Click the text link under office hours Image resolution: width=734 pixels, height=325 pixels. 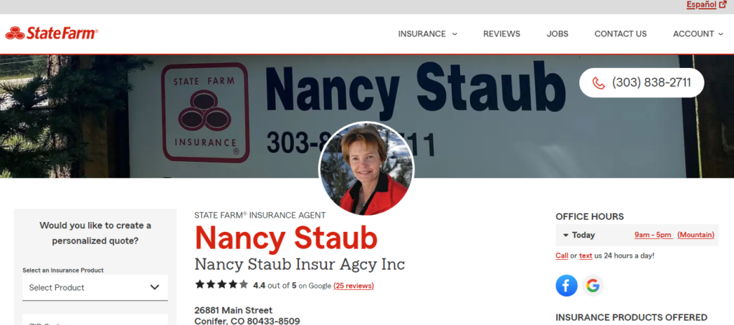coord(586,256)
